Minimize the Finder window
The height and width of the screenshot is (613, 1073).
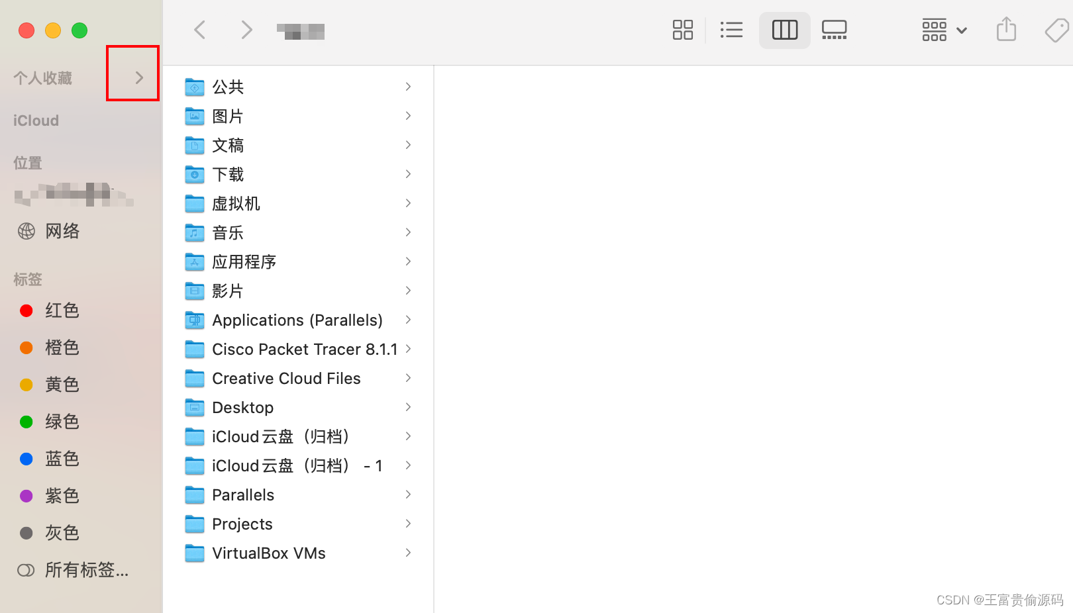(53, 30)
